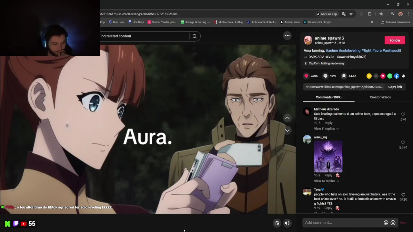Open the Kit 6 Tatames EVA bookmark
This screenshot has width=413, height=232.
click(x=261, y=22)
